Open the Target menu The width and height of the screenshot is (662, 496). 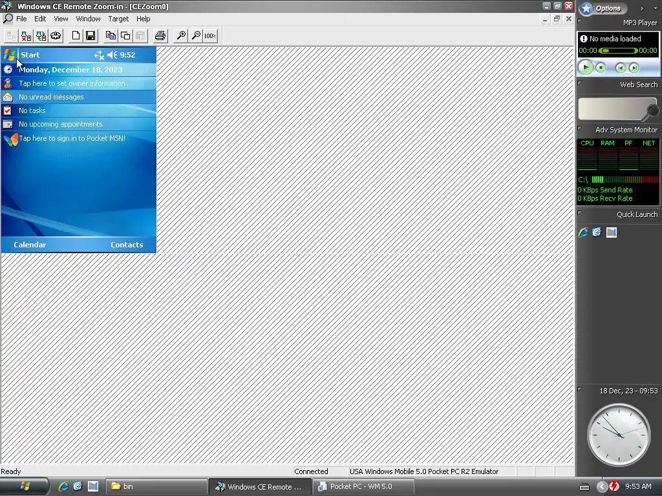(118, 19)
